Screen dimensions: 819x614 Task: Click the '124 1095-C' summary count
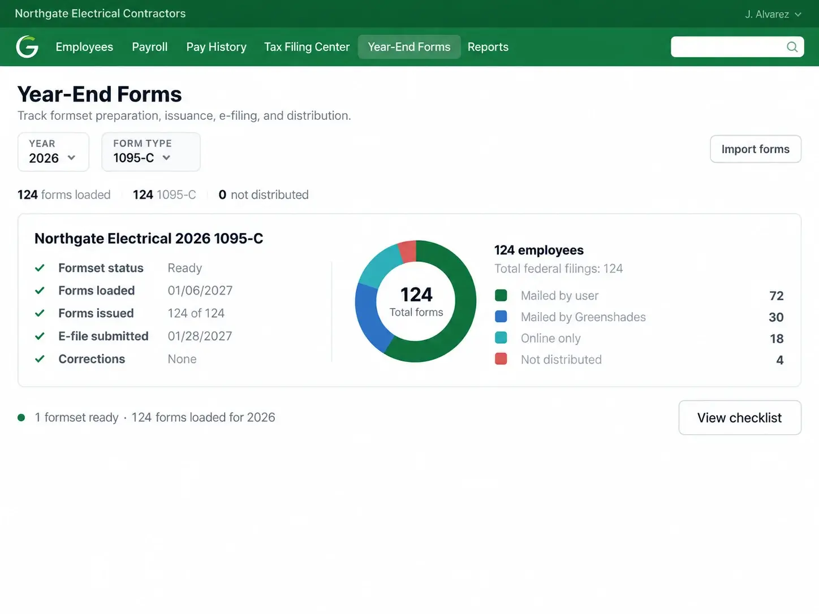(x=165, y=195)
